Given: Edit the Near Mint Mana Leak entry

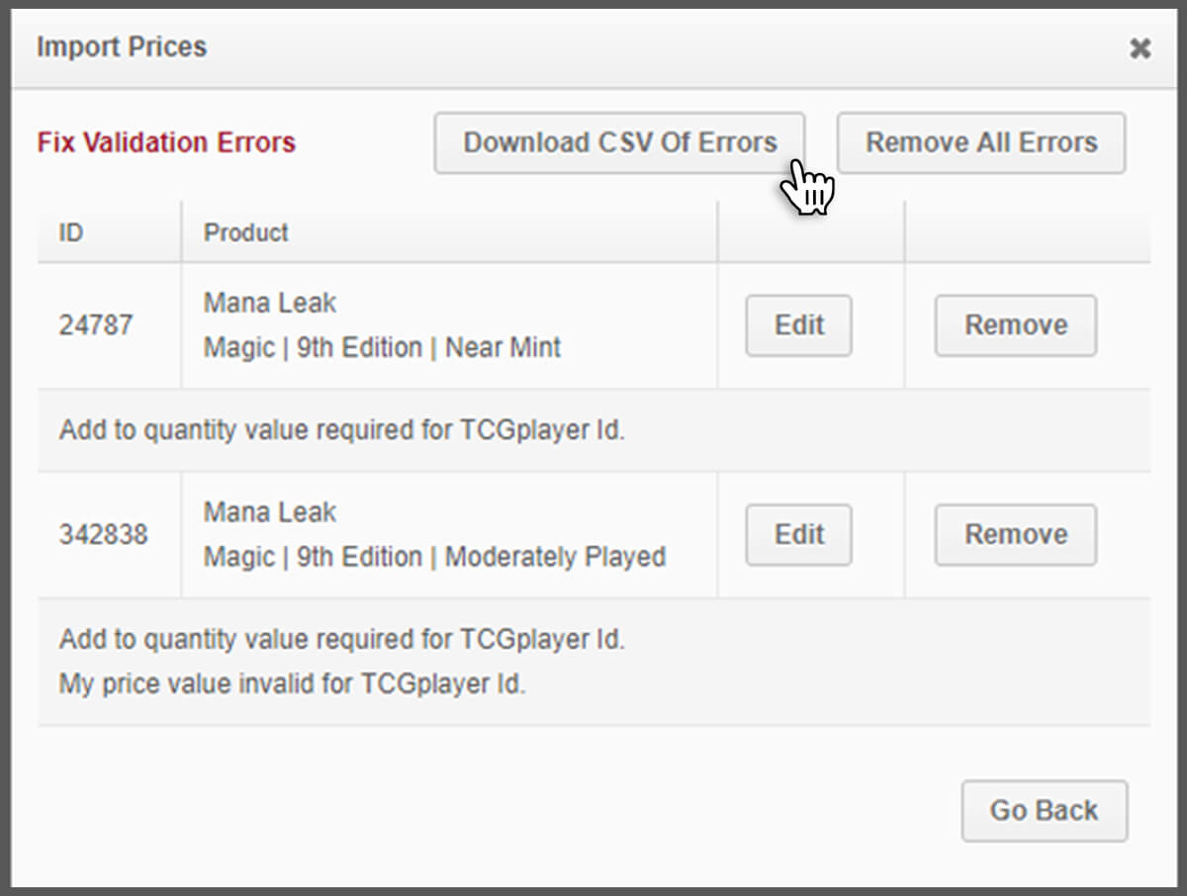Looking at the screenshot, I should coord(797,325).
